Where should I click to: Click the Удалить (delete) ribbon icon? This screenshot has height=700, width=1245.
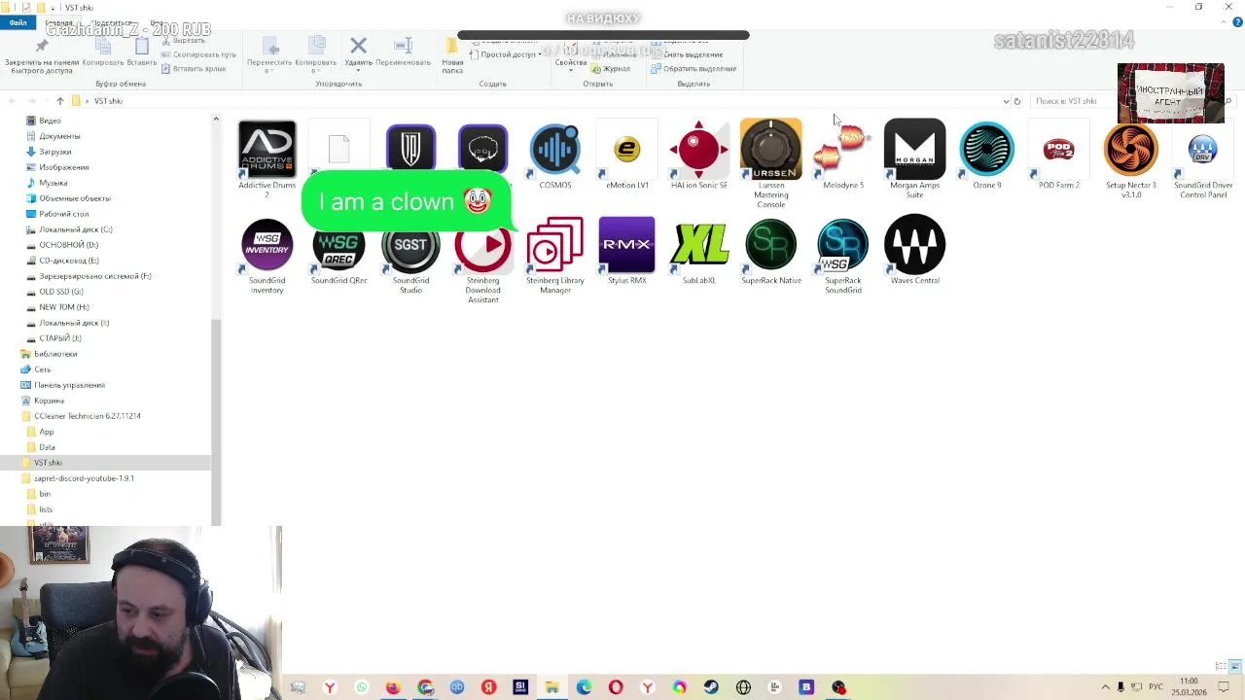click(358, 46)
